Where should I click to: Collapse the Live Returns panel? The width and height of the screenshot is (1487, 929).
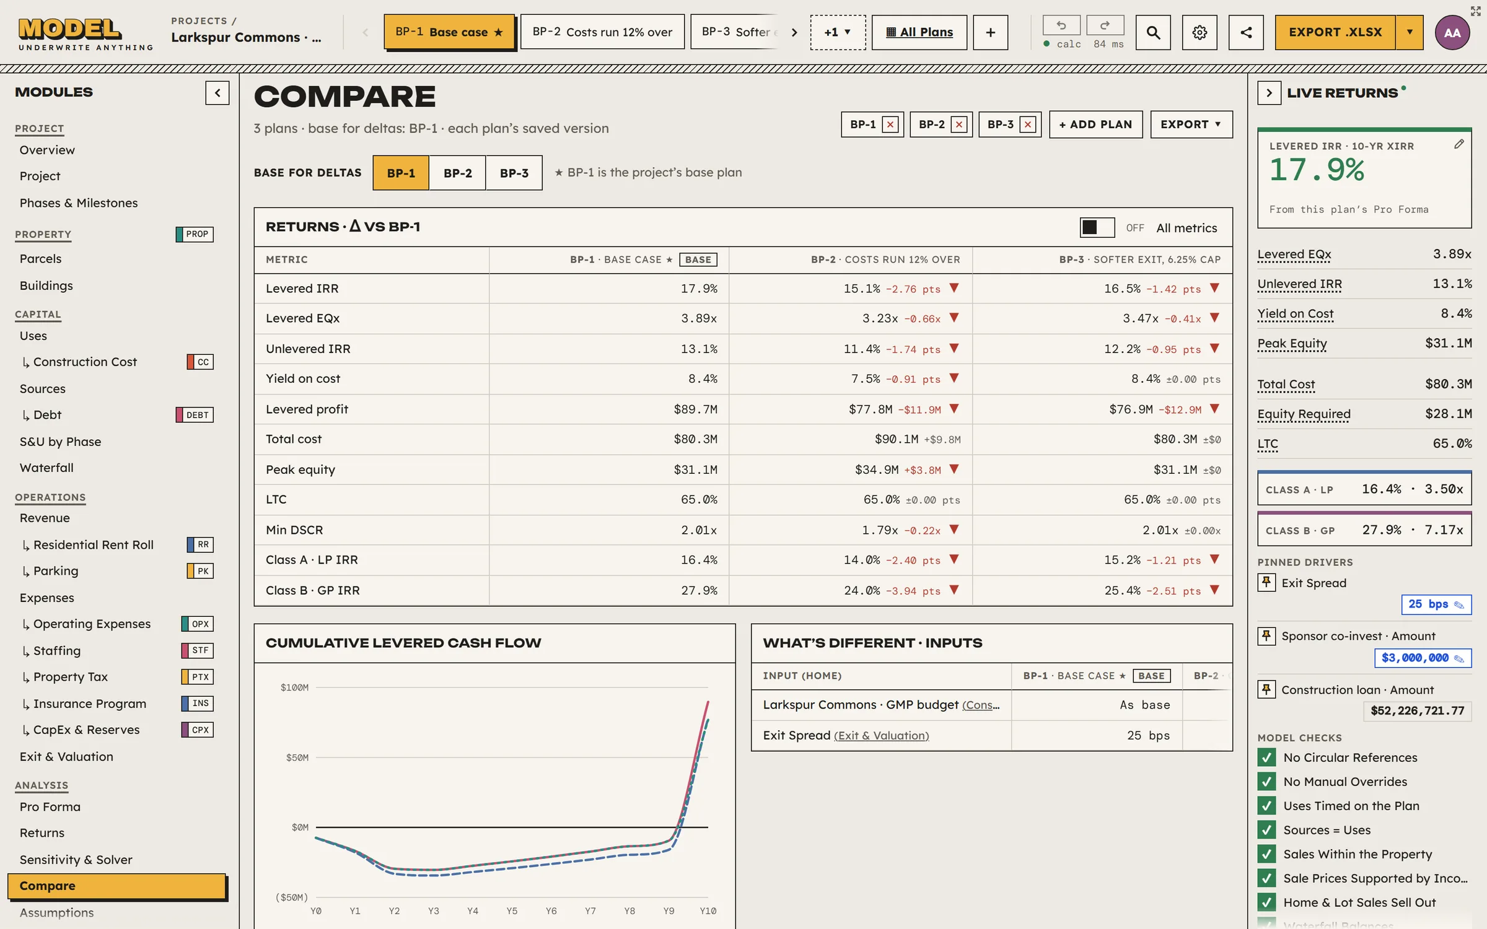(1269, 93)
